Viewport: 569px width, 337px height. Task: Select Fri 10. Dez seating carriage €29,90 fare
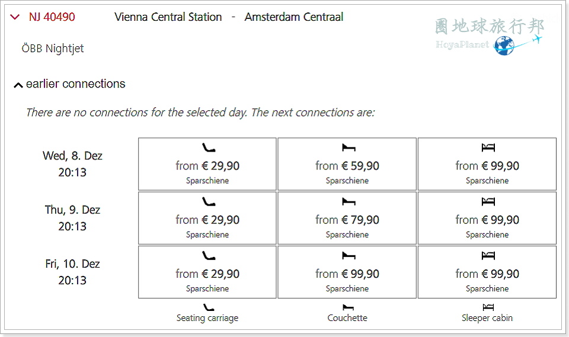pos(207,272)
